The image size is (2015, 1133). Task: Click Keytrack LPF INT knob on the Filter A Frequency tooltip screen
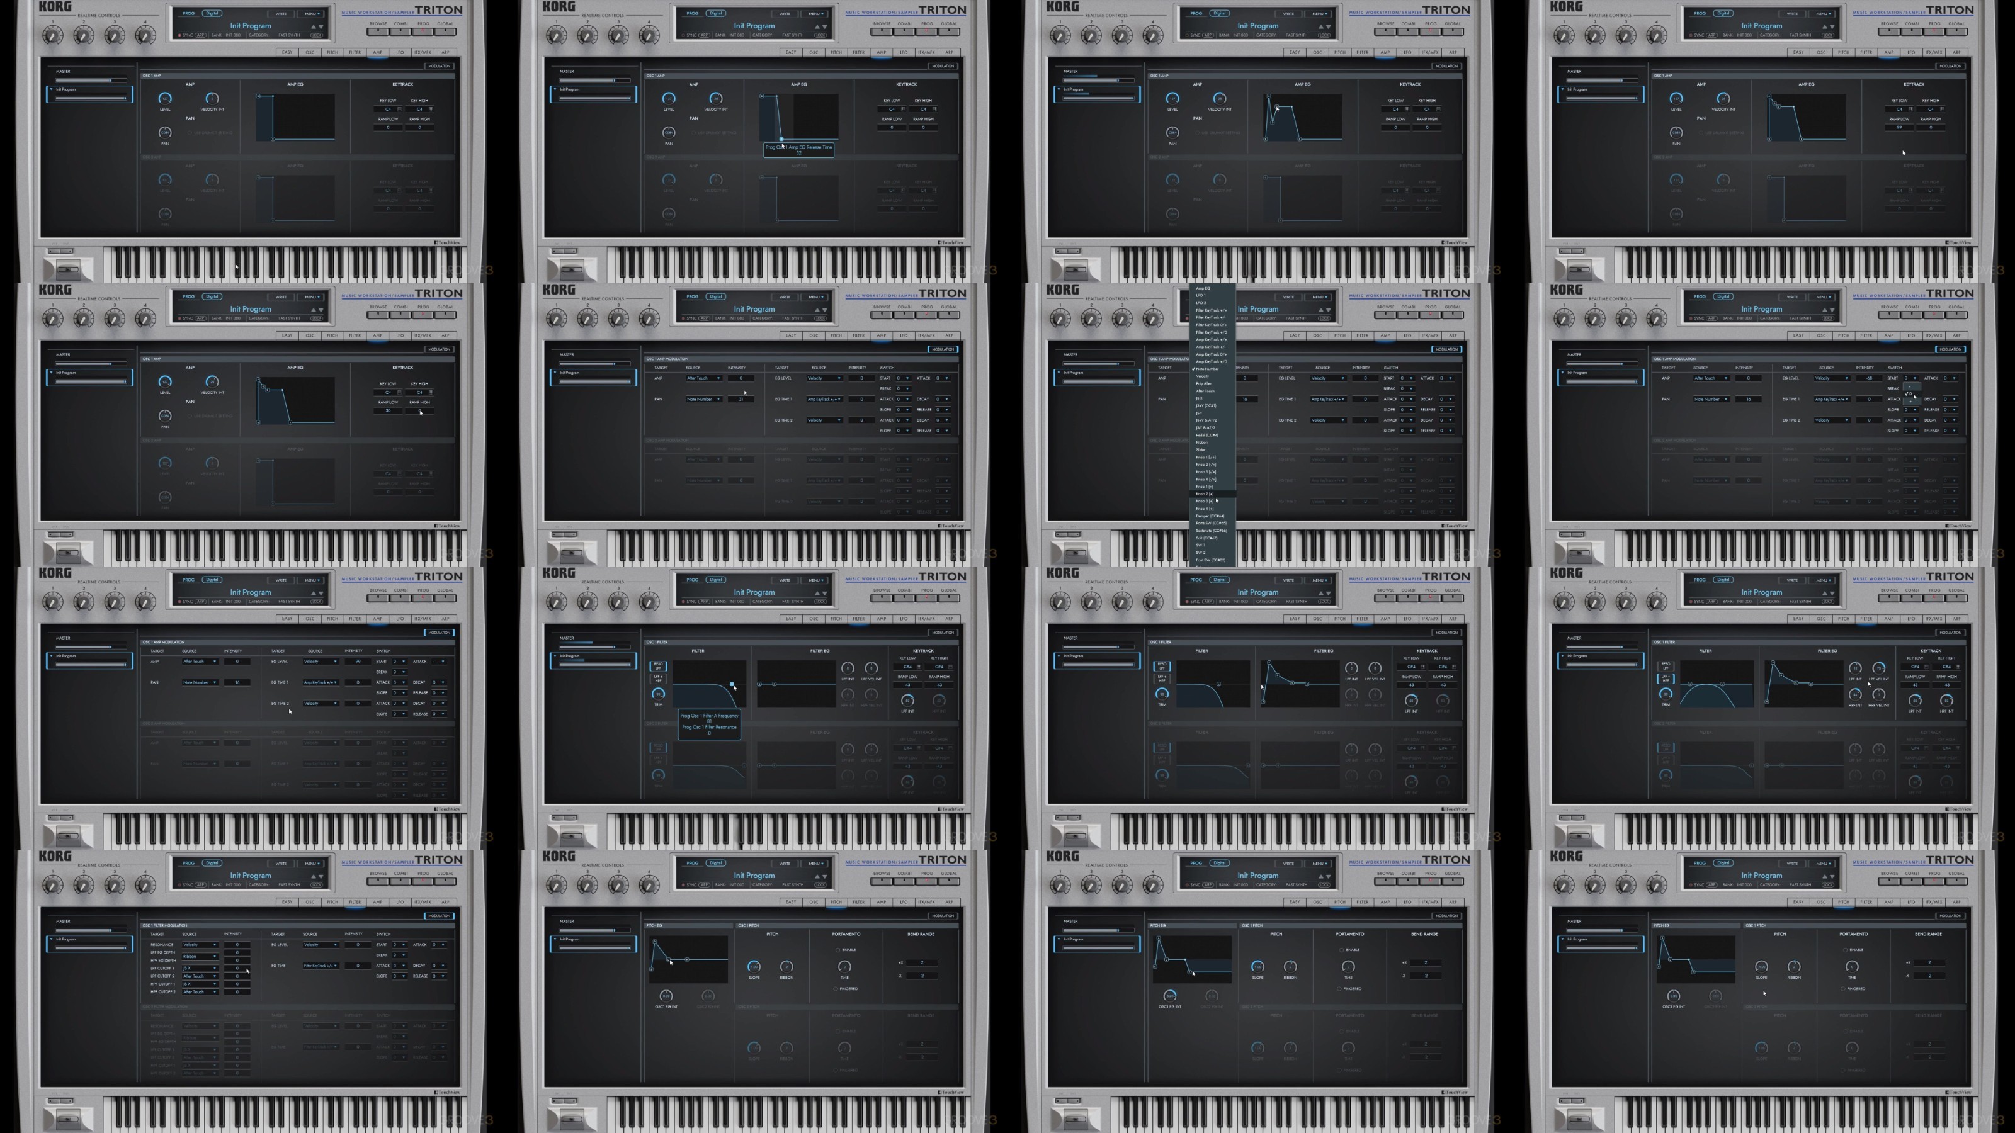(908, 701)
